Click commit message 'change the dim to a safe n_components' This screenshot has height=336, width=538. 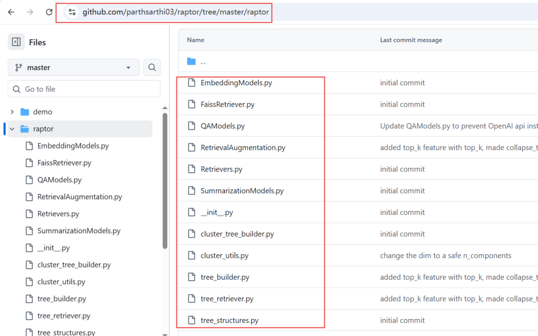coord(445,255)
